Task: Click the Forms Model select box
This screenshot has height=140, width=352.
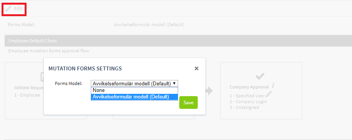Action: click(x=134, y=83)
